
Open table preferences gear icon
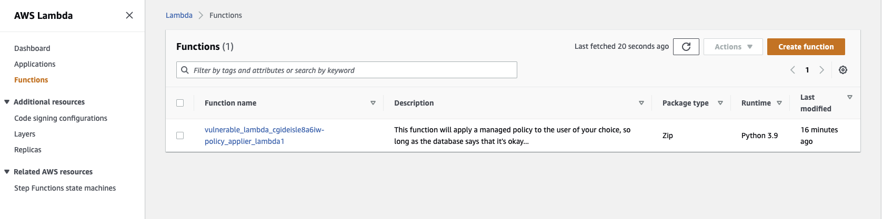[843, 70]
